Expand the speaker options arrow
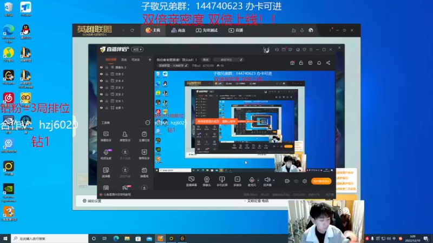Viewport: 433px width, 243px height. [274, 180]
